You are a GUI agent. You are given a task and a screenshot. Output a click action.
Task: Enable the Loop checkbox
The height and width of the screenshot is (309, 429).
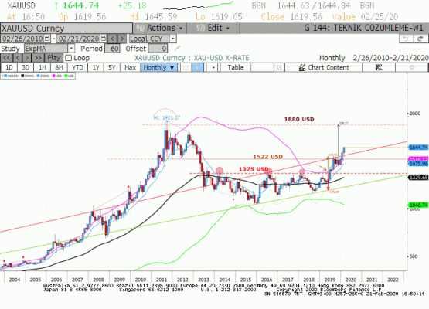(68, 58)
